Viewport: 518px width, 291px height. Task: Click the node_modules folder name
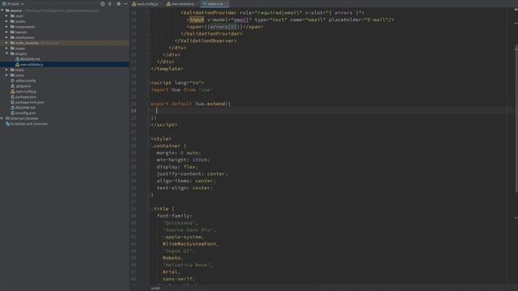(x=27, y=43)
